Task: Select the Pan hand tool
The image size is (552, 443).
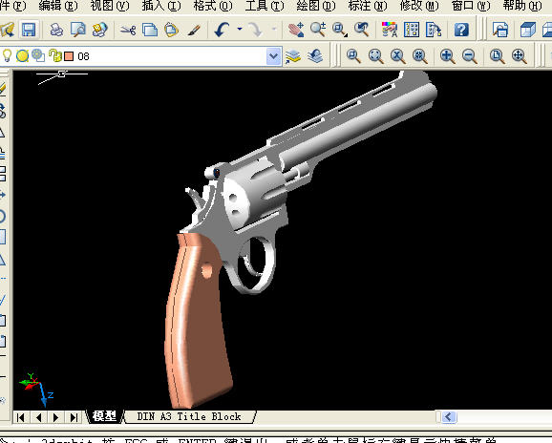Action: click(x=296, y=30)
